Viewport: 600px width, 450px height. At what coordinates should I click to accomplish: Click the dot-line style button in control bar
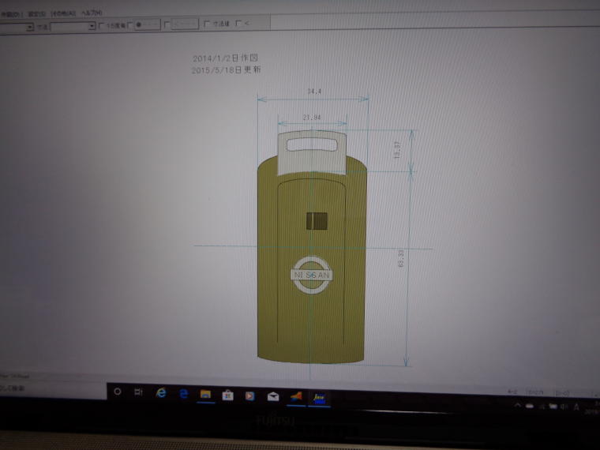coord(147,24)
